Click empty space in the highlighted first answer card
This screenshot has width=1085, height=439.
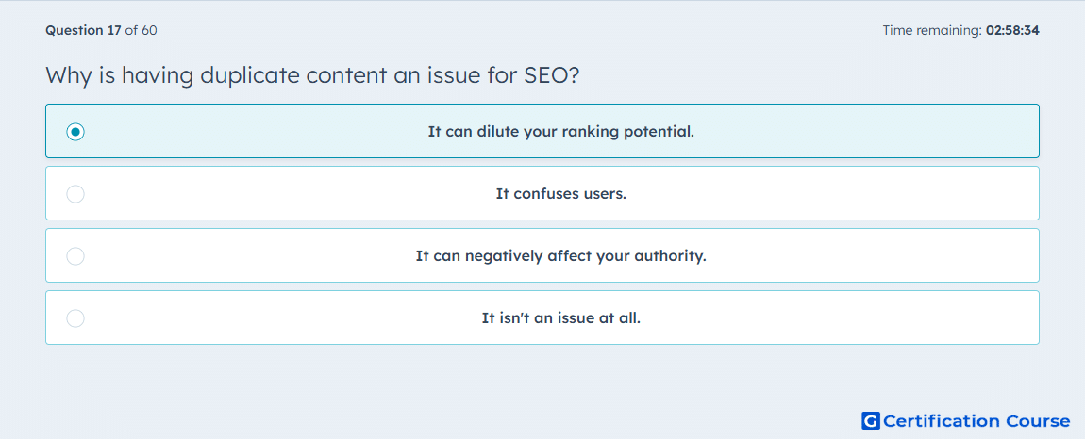865,131
